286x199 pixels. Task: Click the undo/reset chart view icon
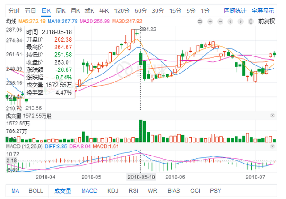(200, 22)
